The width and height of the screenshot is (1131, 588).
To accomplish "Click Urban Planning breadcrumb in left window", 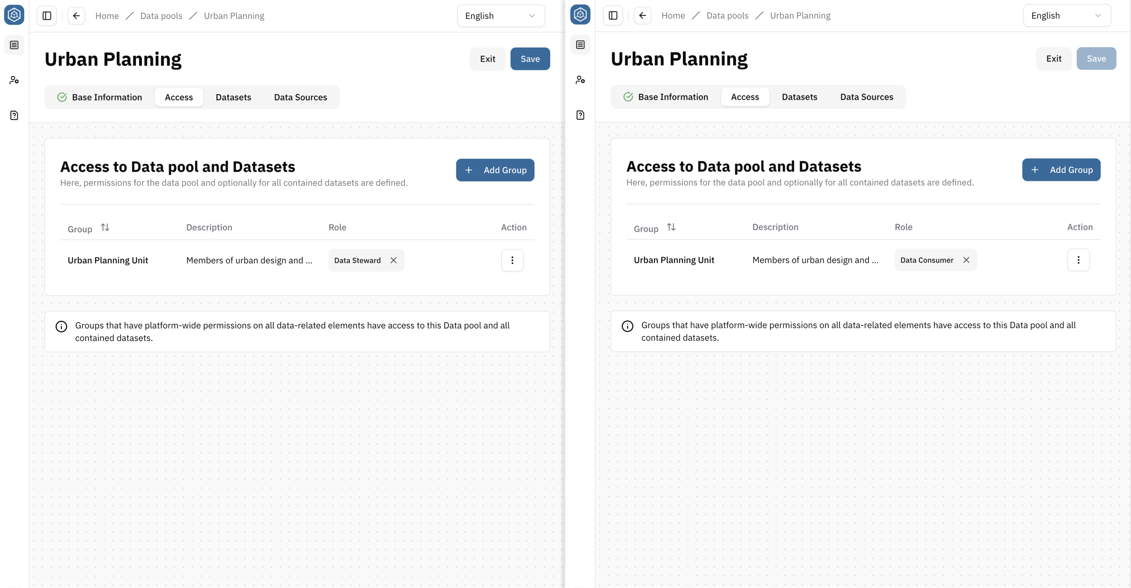I will pos(234,16).
